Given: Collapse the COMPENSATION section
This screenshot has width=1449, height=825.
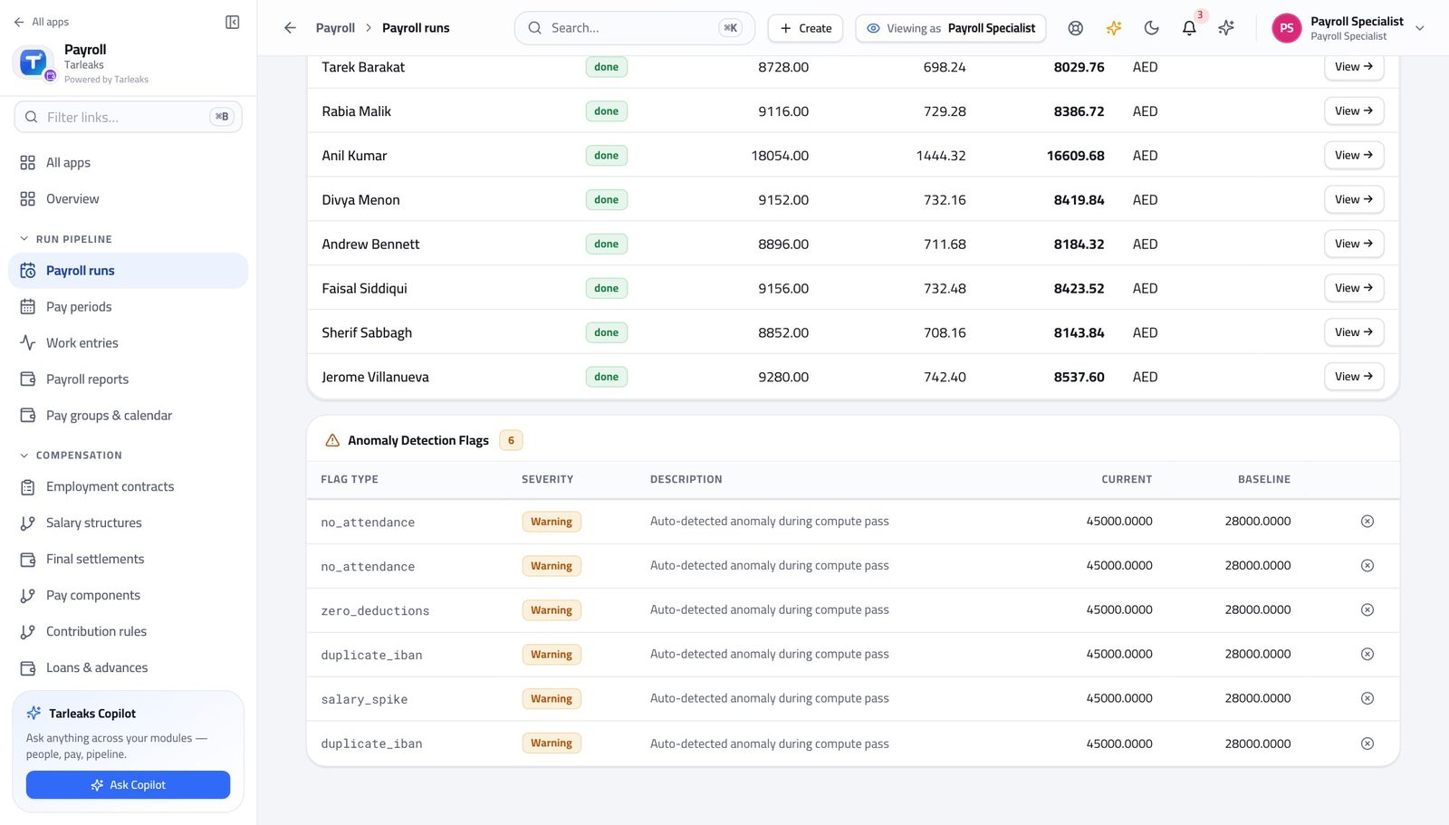Looking at the screenshot, I should coord(71,456).
